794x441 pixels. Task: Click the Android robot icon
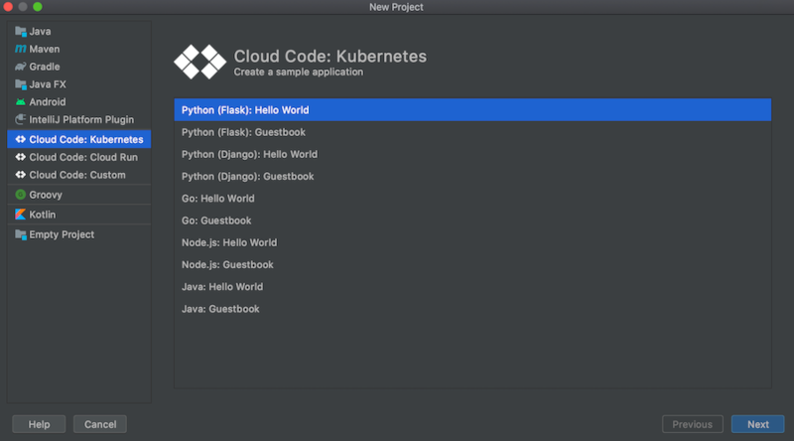pyautogui.click(x=20, y=101)
